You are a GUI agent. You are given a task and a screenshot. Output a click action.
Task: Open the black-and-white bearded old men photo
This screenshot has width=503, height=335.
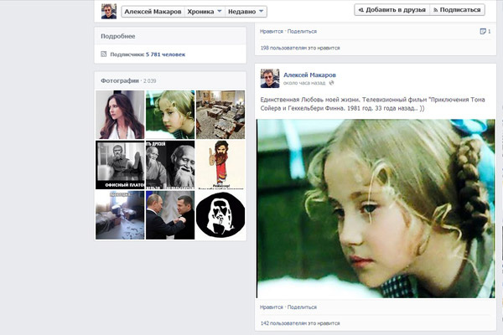click(170, 165)
